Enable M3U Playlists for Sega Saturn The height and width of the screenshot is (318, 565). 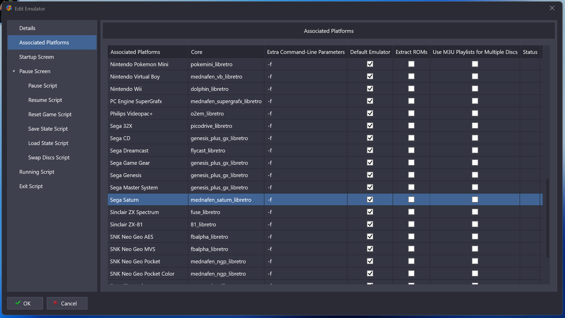475,199
